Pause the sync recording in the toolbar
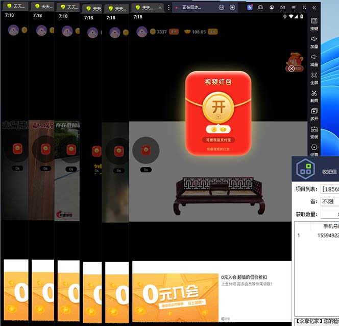Viewport: 339px width, 326px height. [x=222, y=8]
